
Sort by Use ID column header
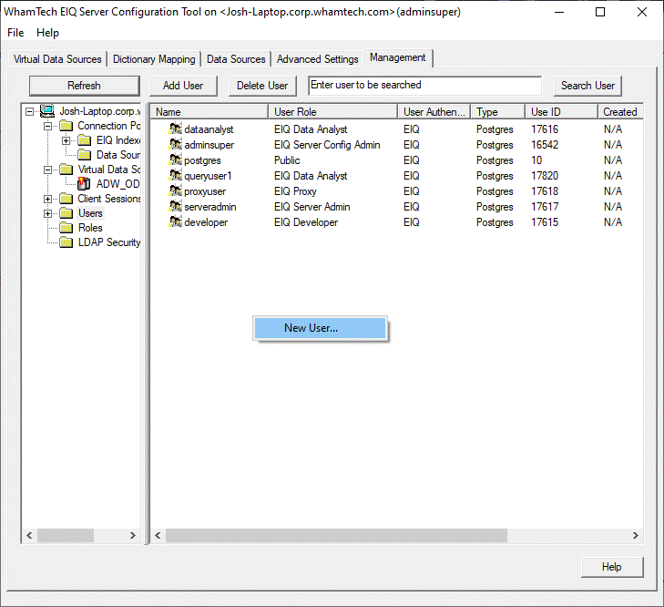coord(561,112)
